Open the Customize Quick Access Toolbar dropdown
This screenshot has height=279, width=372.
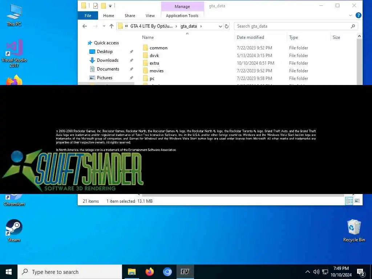pyautogui.click(x=110, y=6)
